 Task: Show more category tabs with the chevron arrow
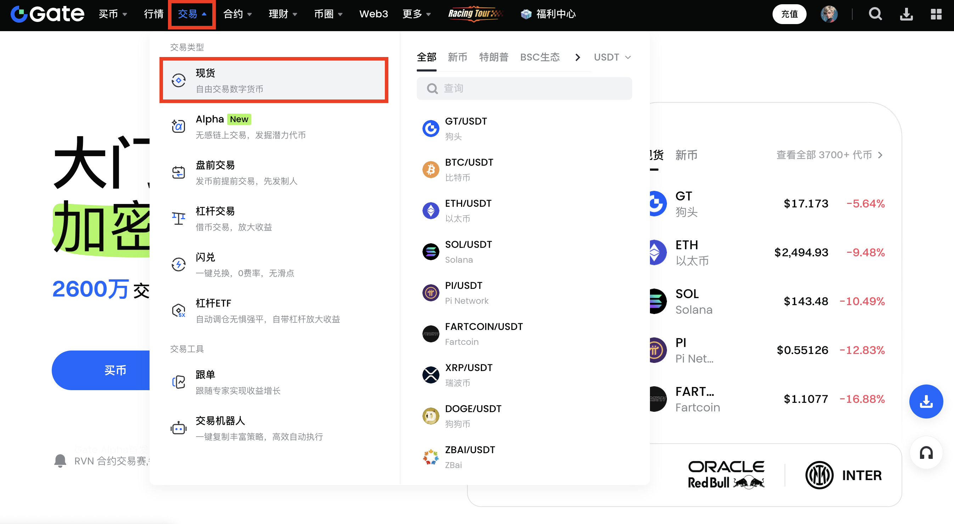pyautogui.click(x=577, y=57)
